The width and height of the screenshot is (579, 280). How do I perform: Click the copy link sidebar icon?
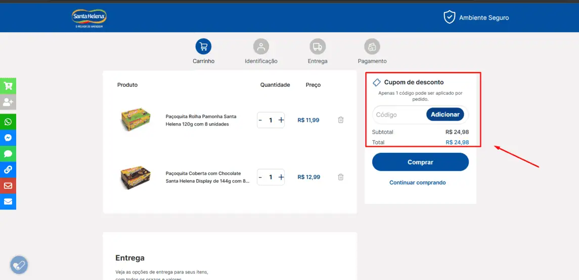point(8,170)
